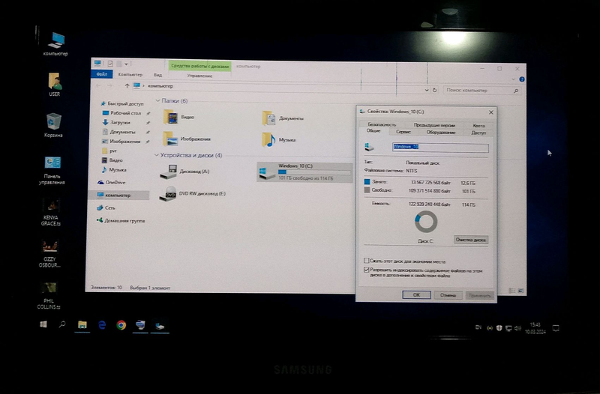Launch Google Chrome from taskbar
The image size is (600, 394).
click(121, 325)
